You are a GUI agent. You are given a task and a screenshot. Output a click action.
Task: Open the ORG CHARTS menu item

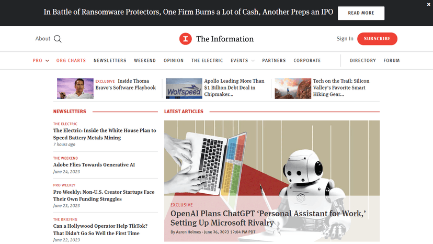[71, 61]
